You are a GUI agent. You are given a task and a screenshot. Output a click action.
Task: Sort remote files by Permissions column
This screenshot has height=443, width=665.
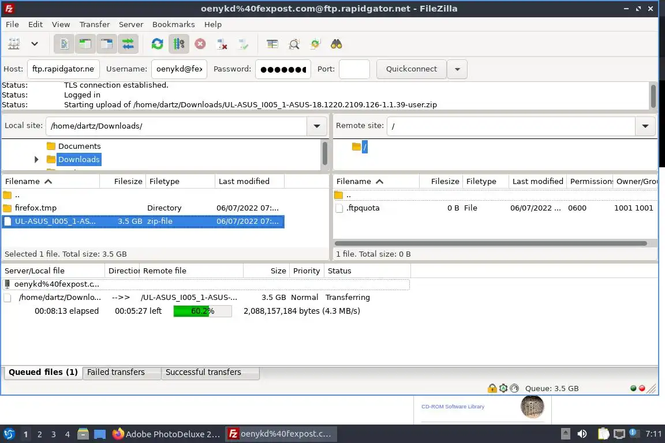point(590,182)
